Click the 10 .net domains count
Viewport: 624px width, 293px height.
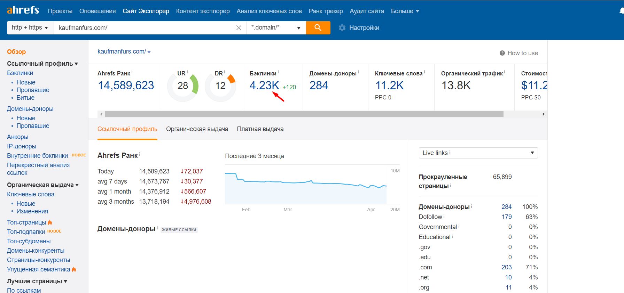[508, 277]
